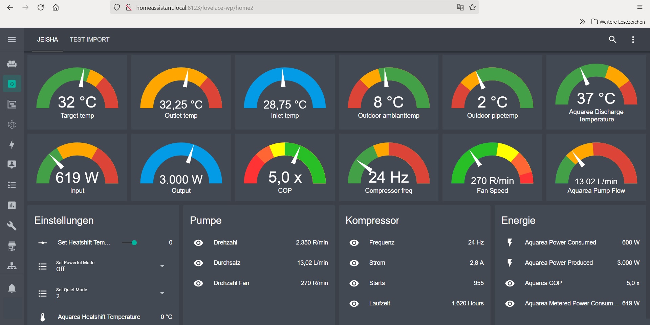Click browser home button
The width and height of the screenshot is (650, 325).
(56, 7)
